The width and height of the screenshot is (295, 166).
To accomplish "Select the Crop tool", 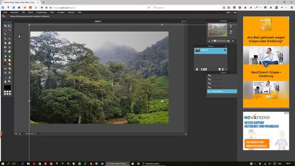I will (x=5, y=26).
